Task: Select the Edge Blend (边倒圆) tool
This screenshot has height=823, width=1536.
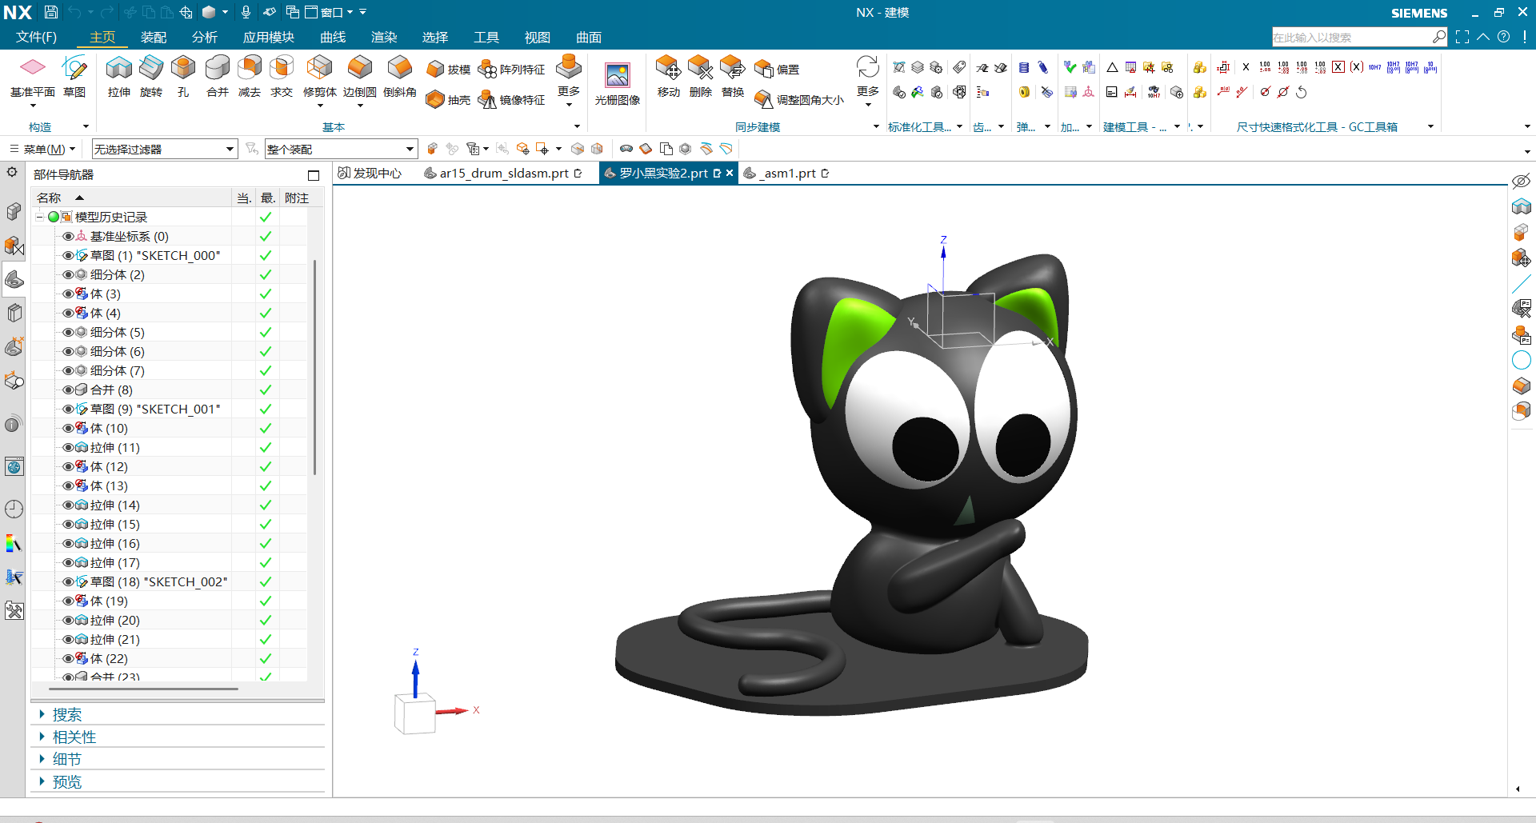Action: (359, 77)
